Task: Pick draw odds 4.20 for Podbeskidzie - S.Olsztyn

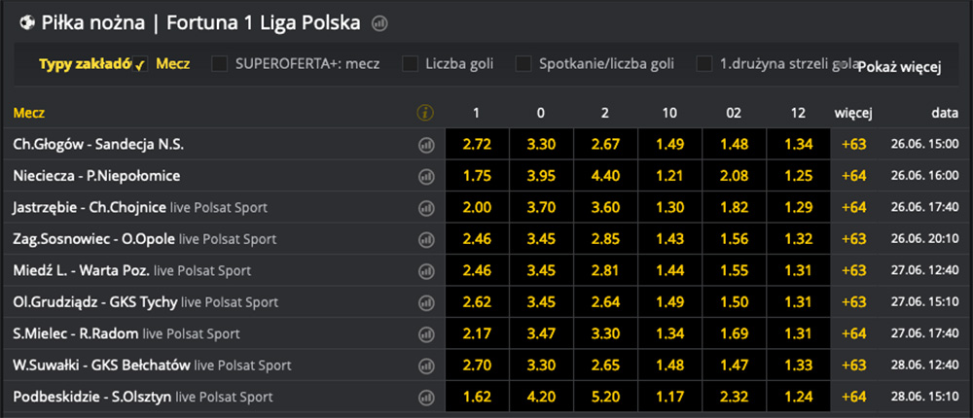Action: [x=540, y=398]
